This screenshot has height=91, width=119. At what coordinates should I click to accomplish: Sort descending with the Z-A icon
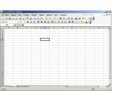pos(72,18)
